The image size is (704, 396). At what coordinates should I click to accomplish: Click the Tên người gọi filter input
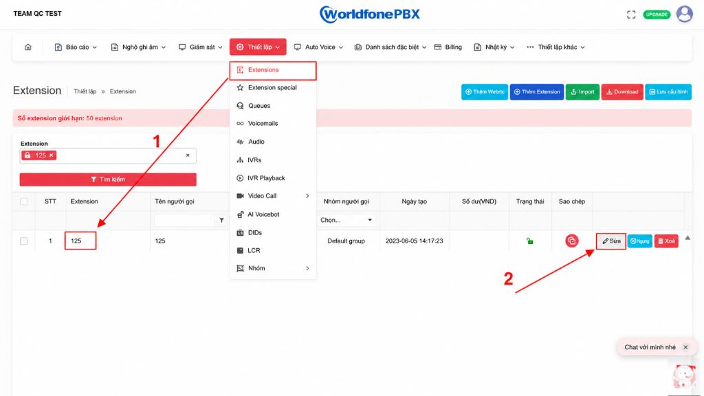click(x=185, y=221)
